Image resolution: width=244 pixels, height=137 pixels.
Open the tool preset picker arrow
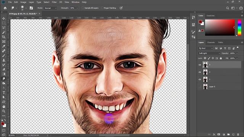click(16, 8)
